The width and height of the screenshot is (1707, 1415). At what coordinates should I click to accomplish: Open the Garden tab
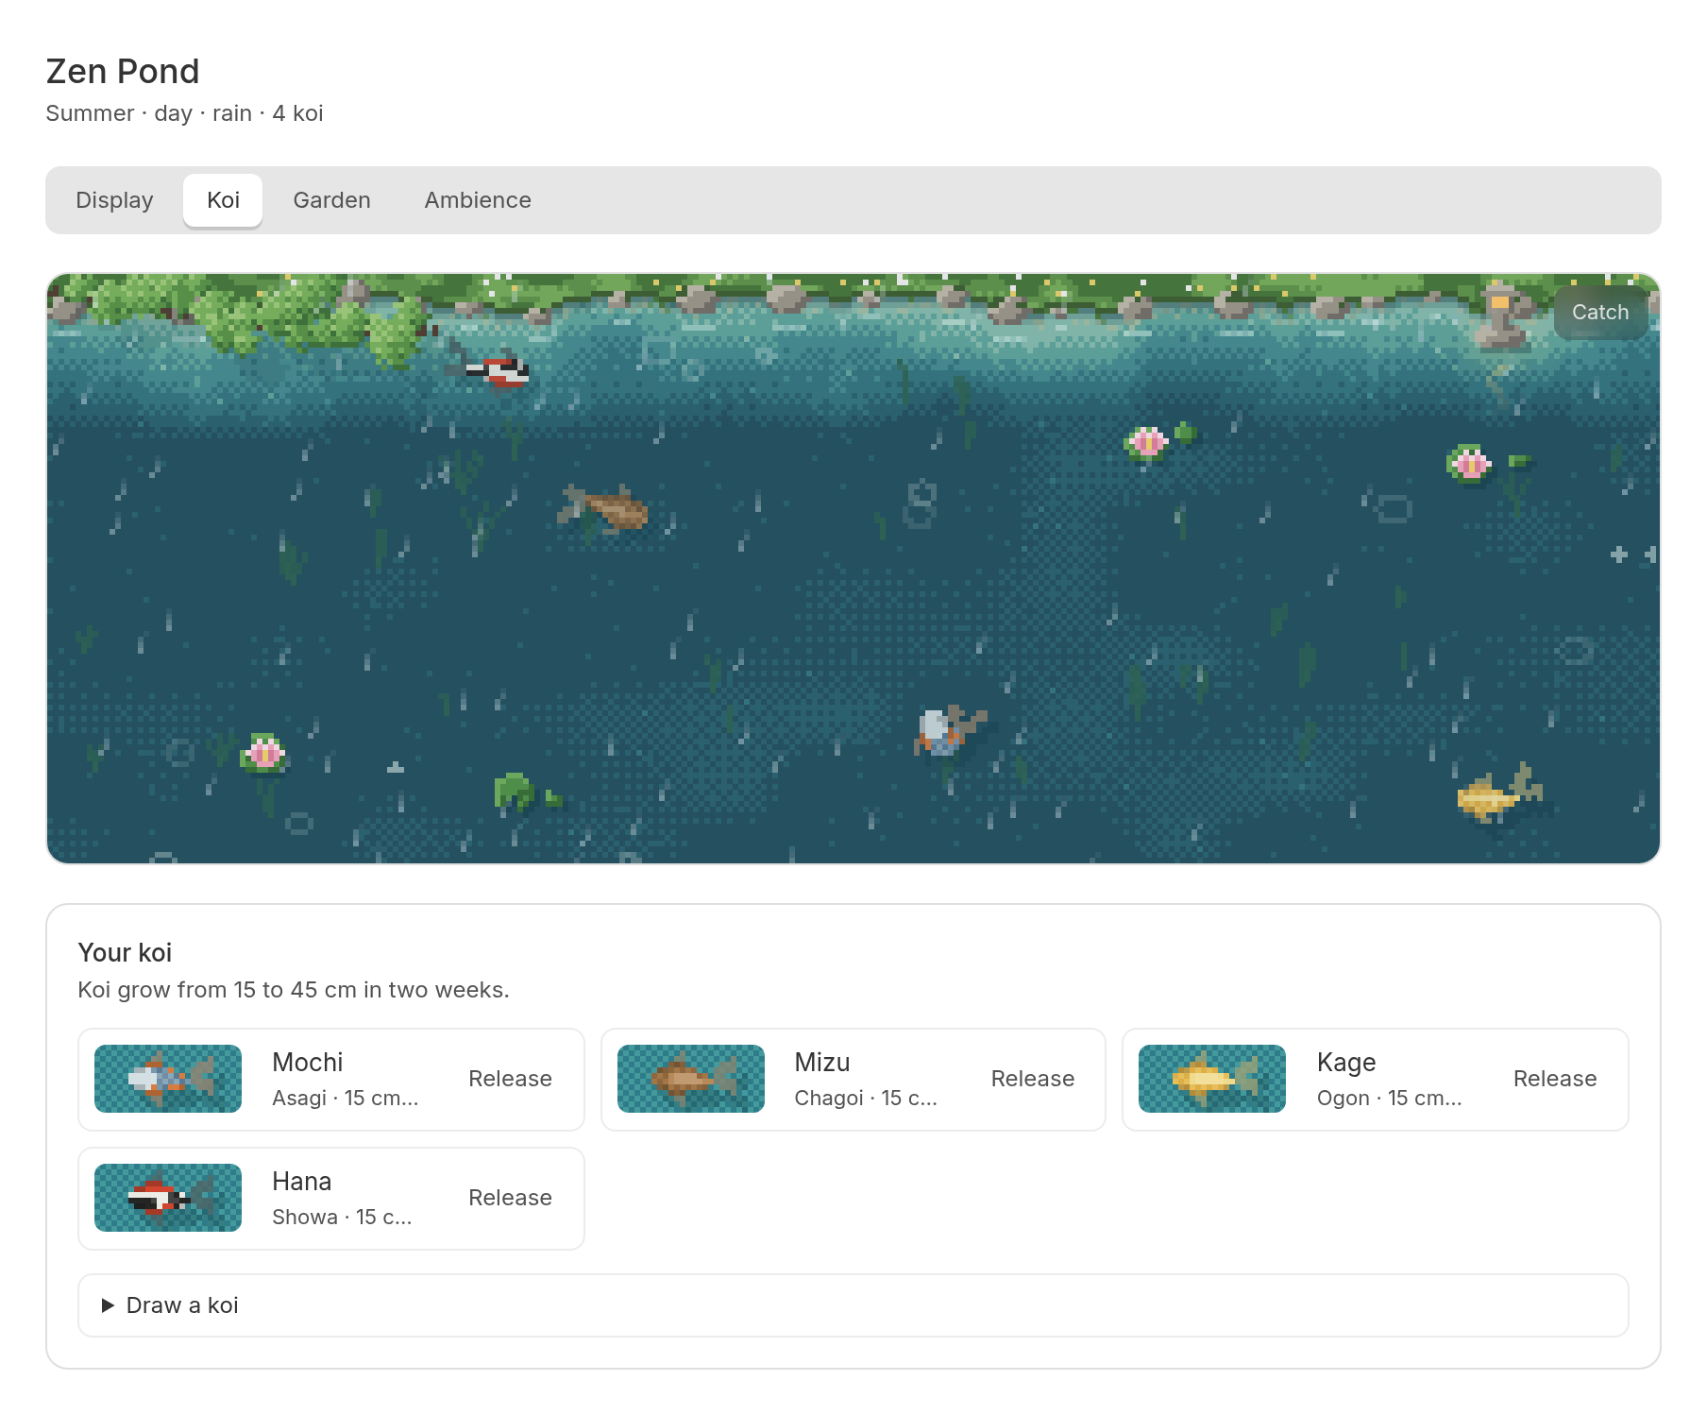[x=331, y=200]
